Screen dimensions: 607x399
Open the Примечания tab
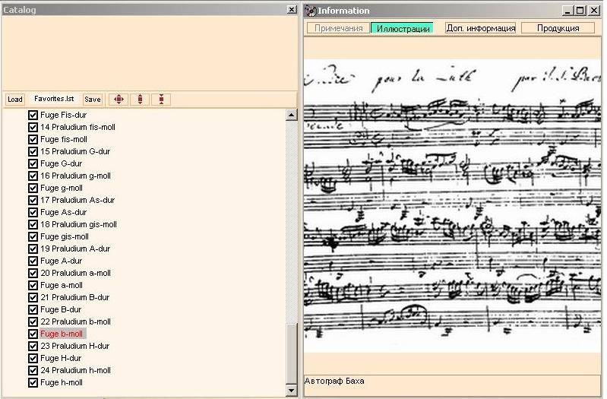coord(338,28)
